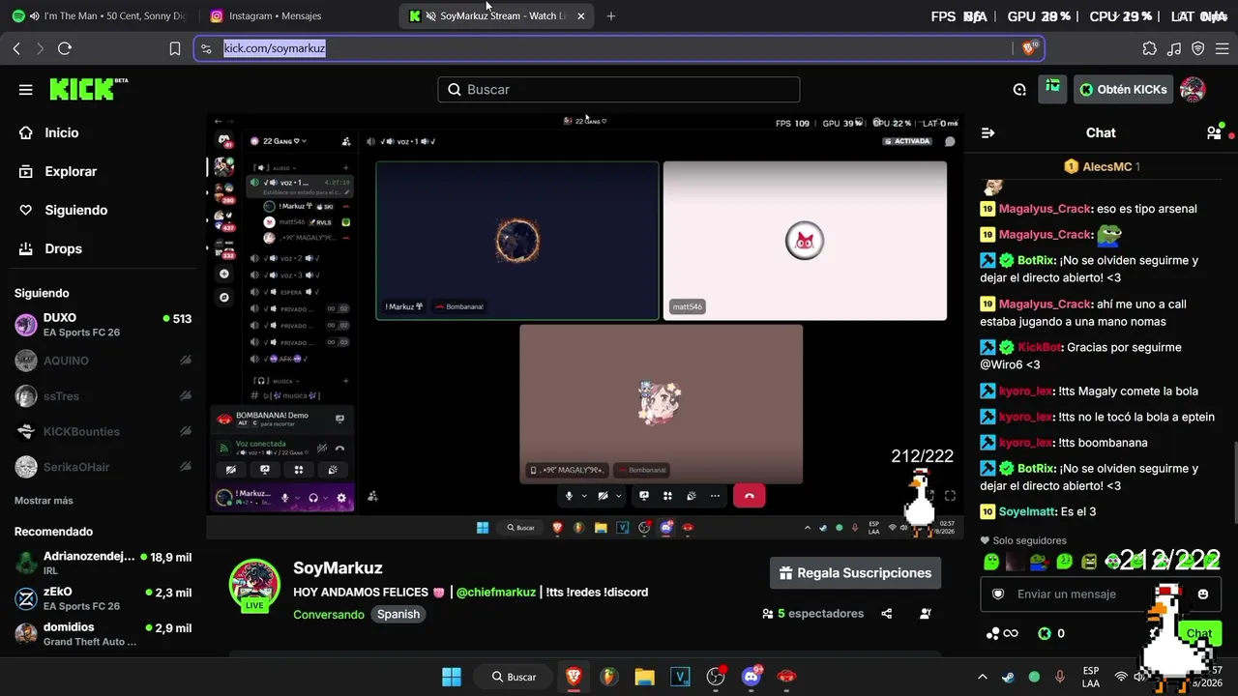Image resolution: width=1238 pixels, height=696 pixels.
Task: Open the emoji picker in chat input
Action: 1203,594
